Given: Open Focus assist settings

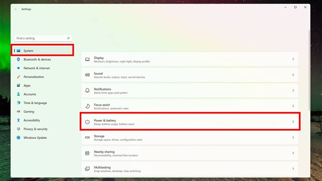Looking at the screenshot, I should tap(189, 106).
